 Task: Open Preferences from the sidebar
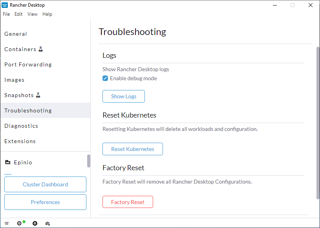[45, 202]
